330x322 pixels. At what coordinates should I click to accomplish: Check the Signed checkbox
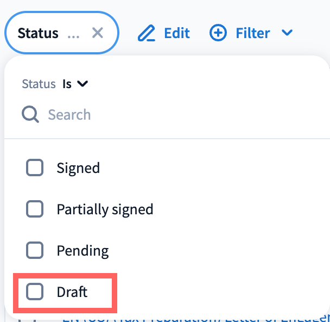click(35, 168)
